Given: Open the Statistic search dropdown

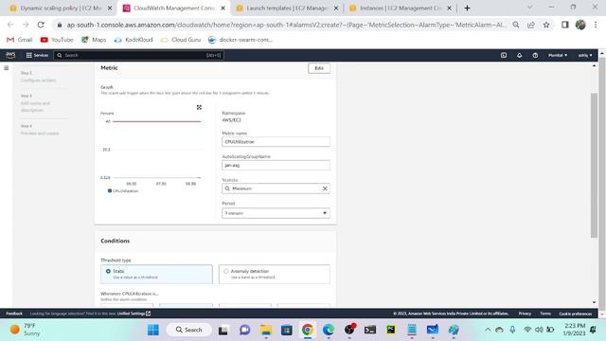Looking at the screenshot, I should tap(276, 188).
